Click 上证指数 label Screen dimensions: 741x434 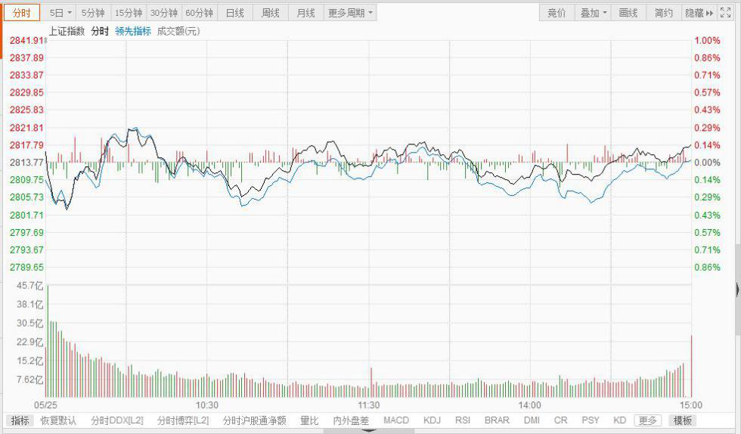click(67, 31)
